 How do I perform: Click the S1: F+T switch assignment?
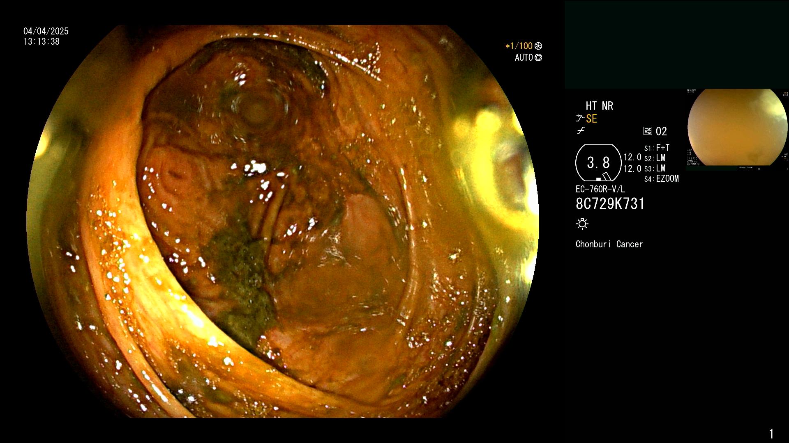click(657, 148)
